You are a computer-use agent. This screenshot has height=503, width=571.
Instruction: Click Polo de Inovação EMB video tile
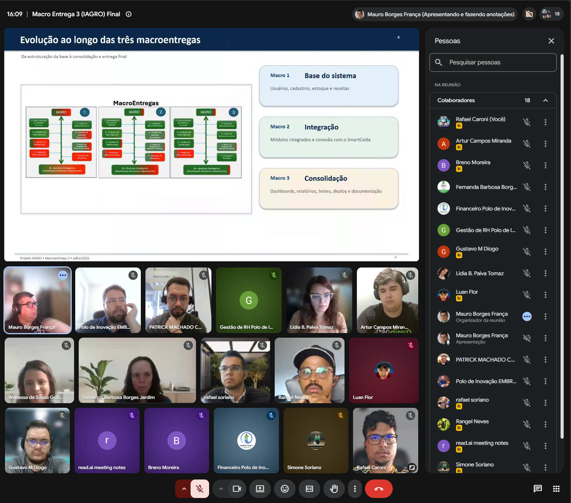click(x=108, y=300)
